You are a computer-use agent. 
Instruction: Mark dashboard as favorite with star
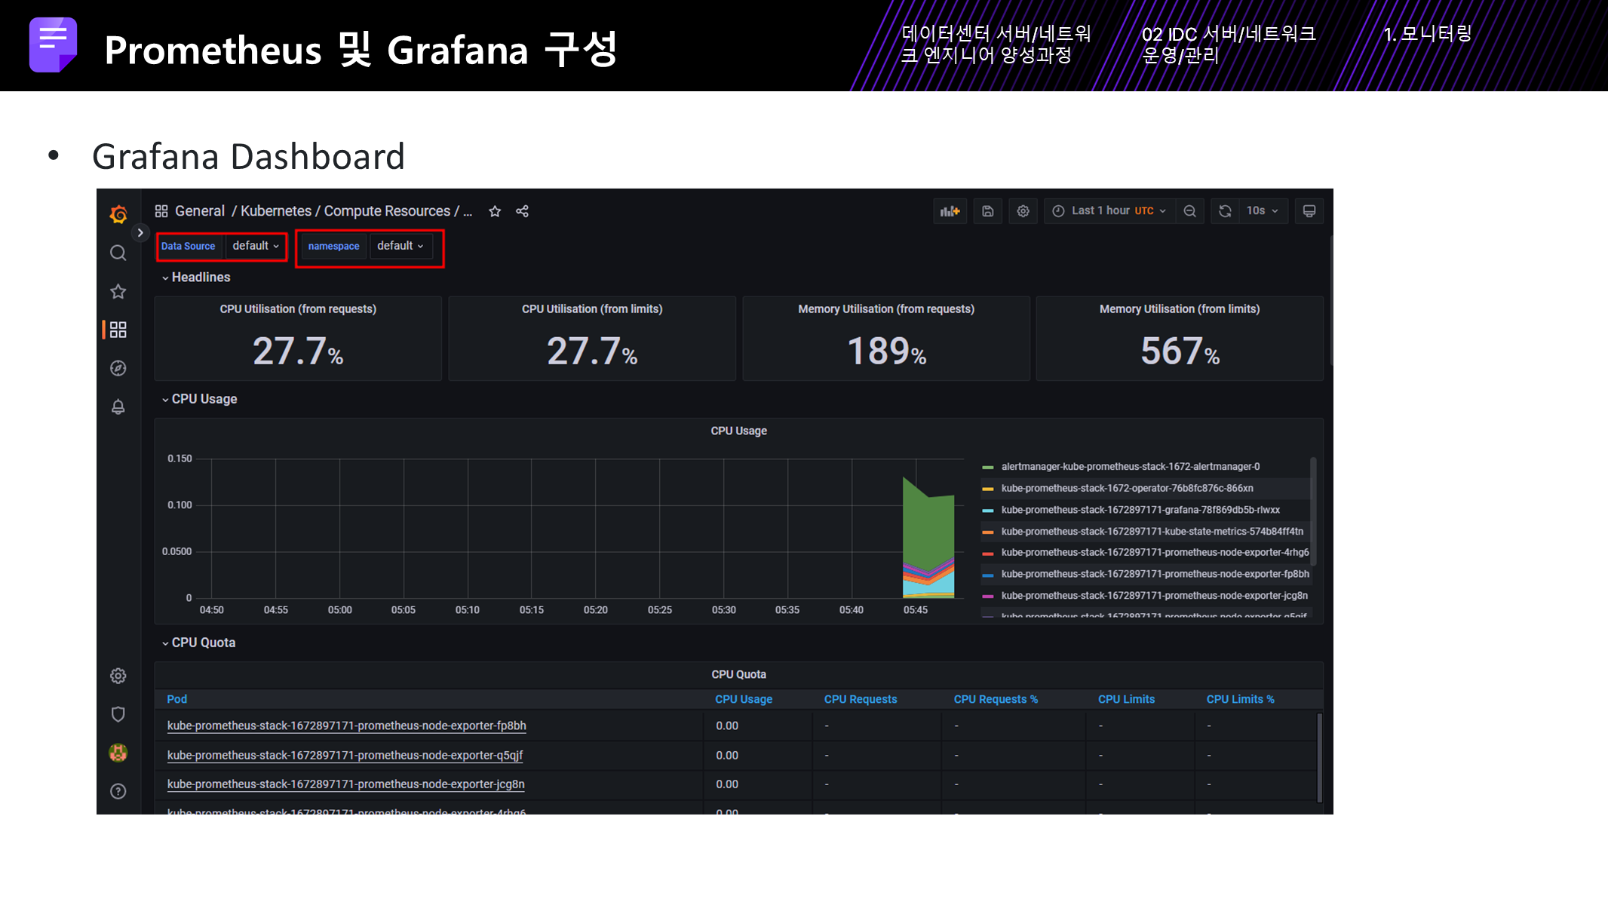(x=495, y=211)
